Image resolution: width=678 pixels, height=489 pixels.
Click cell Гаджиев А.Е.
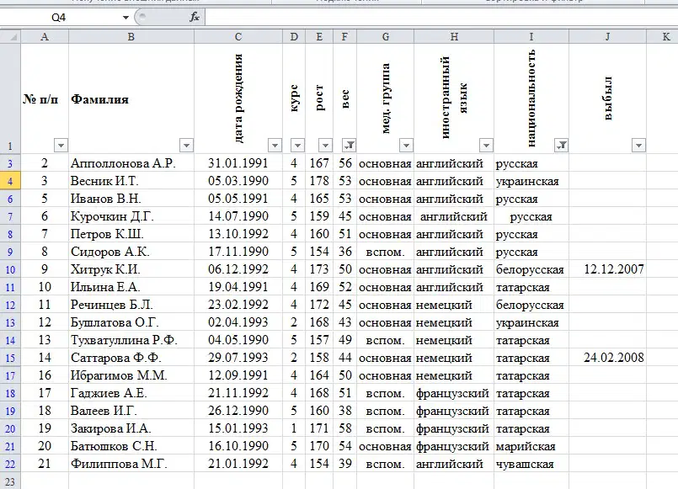(131, 393)
